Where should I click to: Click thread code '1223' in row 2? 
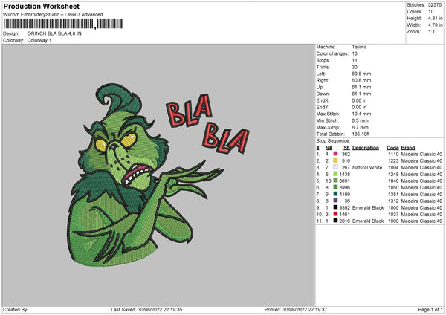(x=393, y=161)
